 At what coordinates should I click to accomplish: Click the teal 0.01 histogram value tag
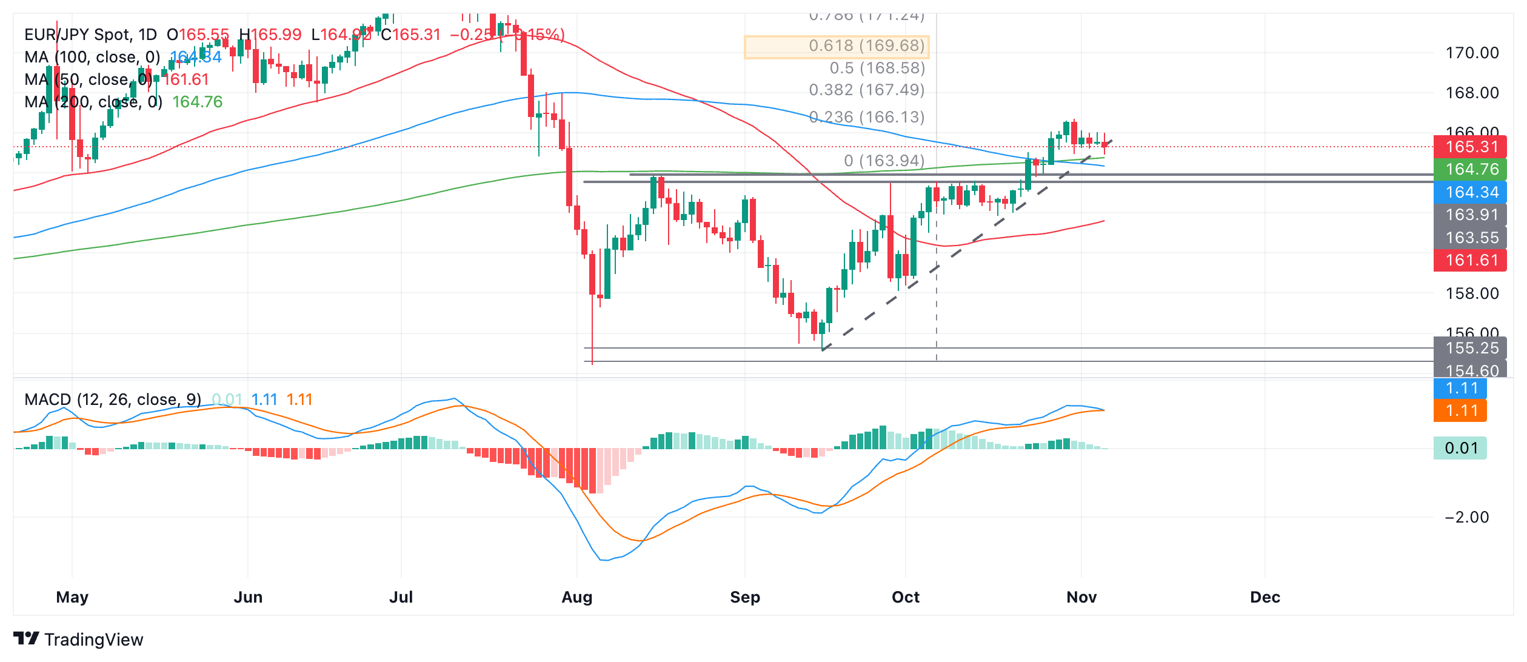[1460, 448]
